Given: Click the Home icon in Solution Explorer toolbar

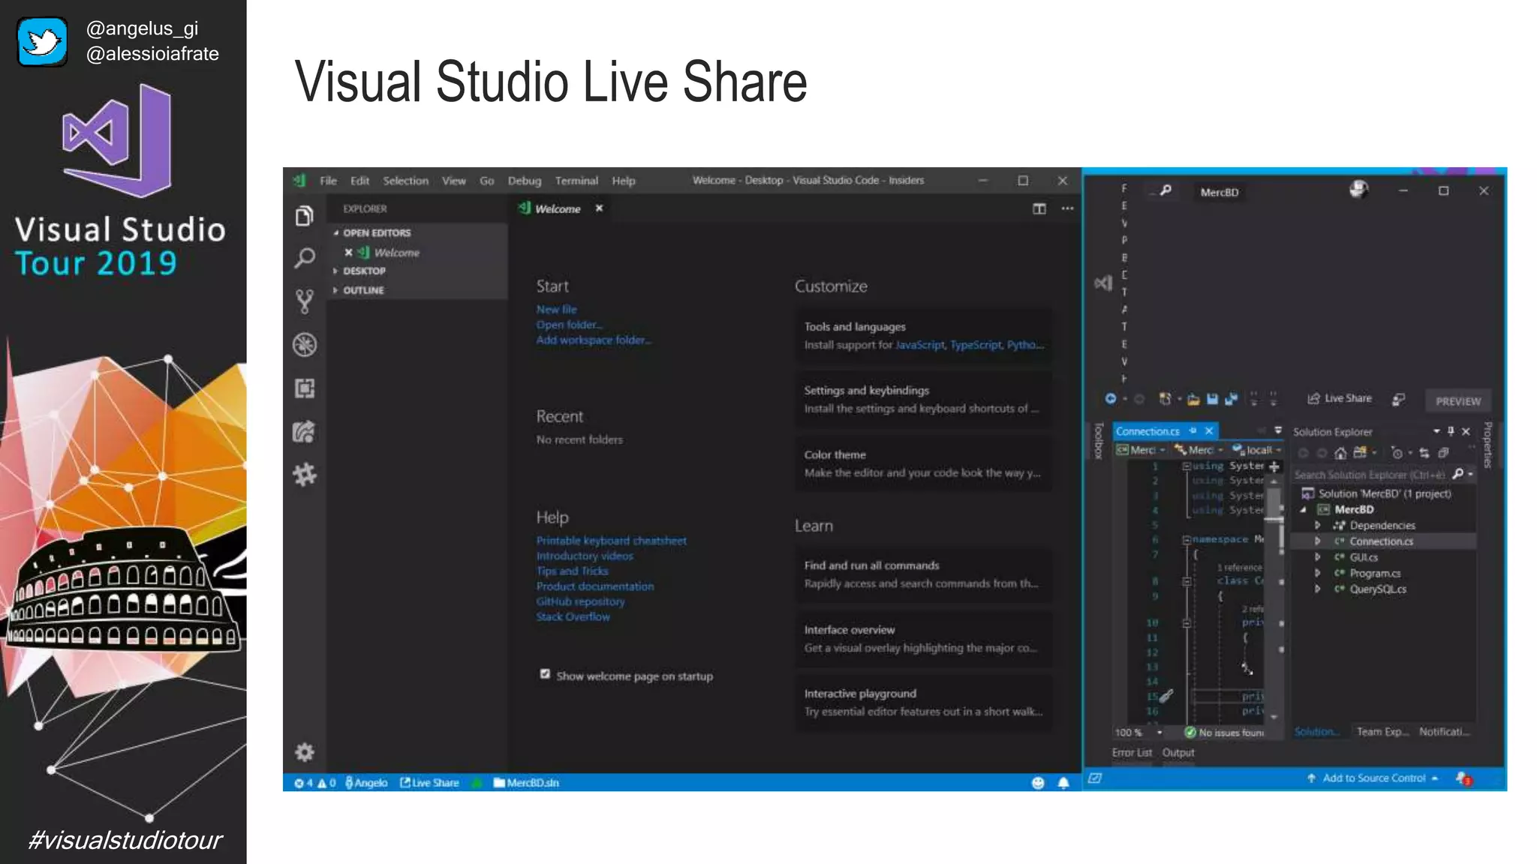Looking at the screenshot, I should 1340,453.
